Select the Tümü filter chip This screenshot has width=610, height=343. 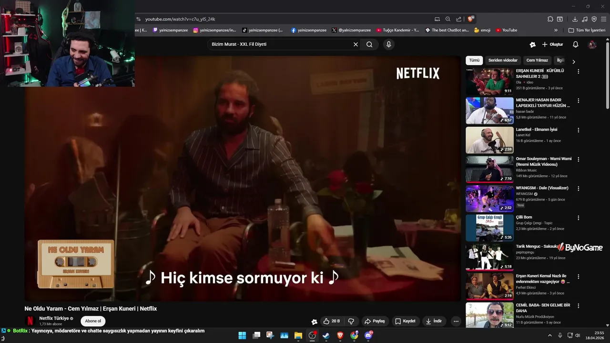click(474, 61)
